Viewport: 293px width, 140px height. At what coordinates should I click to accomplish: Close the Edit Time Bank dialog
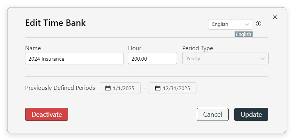pyautogui.click(x=275, y=17)
